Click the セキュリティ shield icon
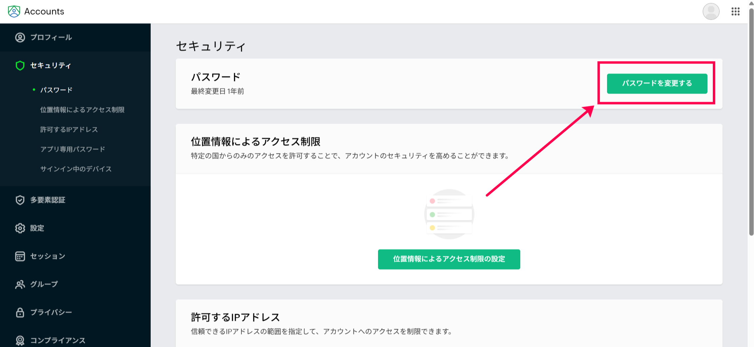This screenshot has height=347, width=754. click(20, 66)
